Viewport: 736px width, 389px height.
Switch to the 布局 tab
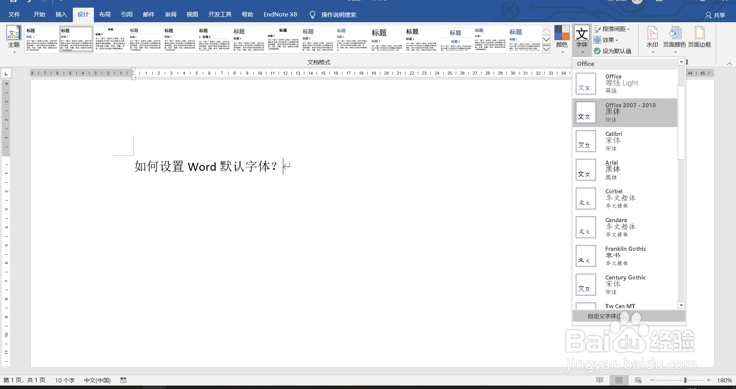[x=105, y=15]
